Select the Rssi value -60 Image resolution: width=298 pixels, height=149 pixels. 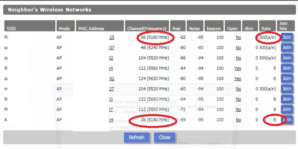182,89
